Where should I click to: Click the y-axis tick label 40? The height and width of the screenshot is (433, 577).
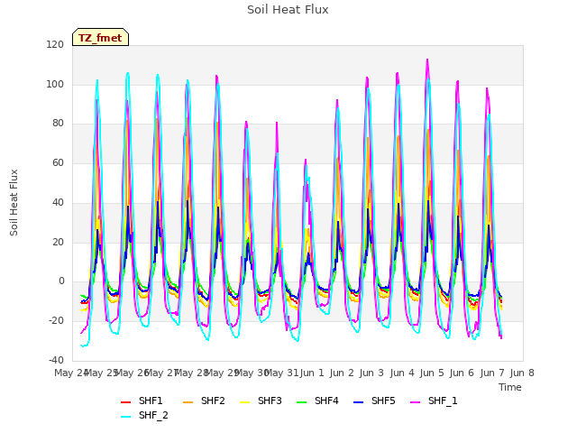click(58, 202)
